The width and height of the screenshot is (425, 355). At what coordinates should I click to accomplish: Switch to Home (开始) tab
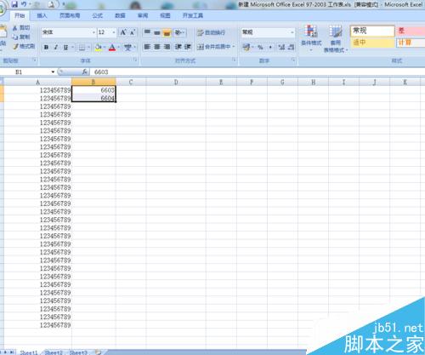(x=20, y=15)
